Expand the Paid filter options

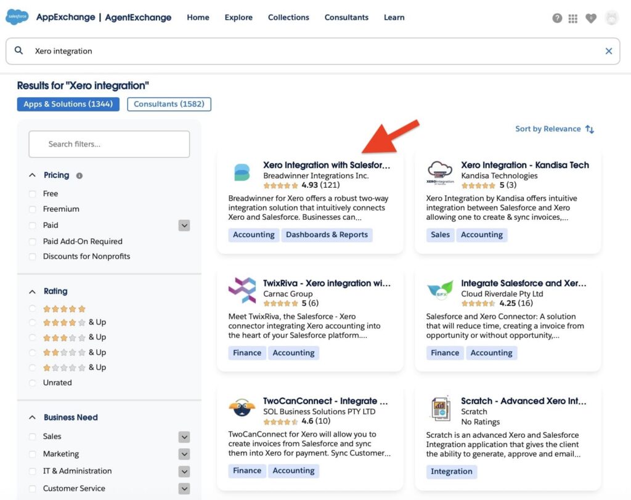pyautogui.click(x=184, y=225)
